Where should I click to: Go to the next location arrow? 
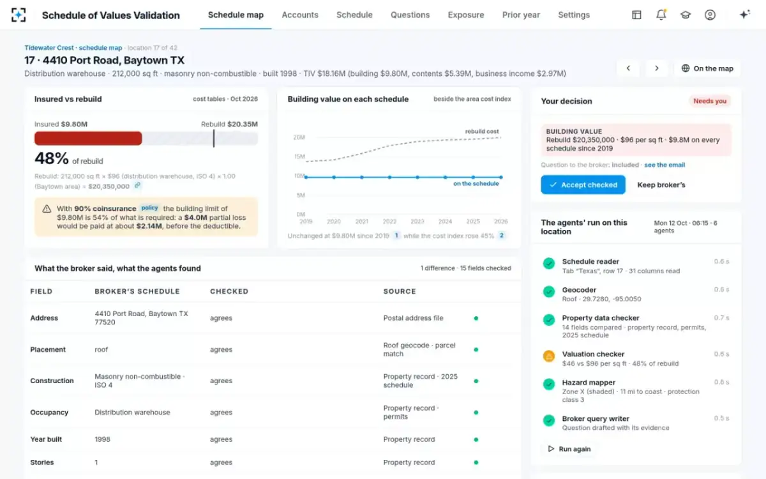pos(656,68)
